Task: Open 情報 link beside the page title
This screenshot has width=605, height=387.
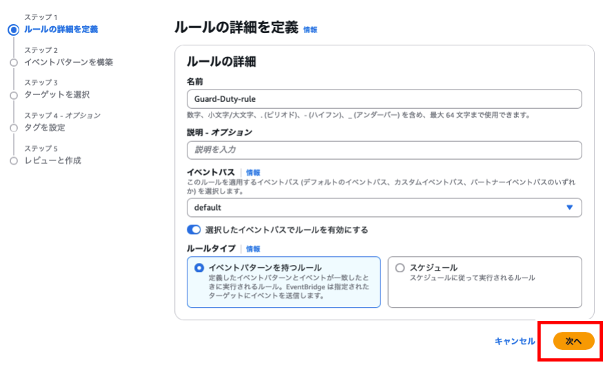Action: click(310, 30)
